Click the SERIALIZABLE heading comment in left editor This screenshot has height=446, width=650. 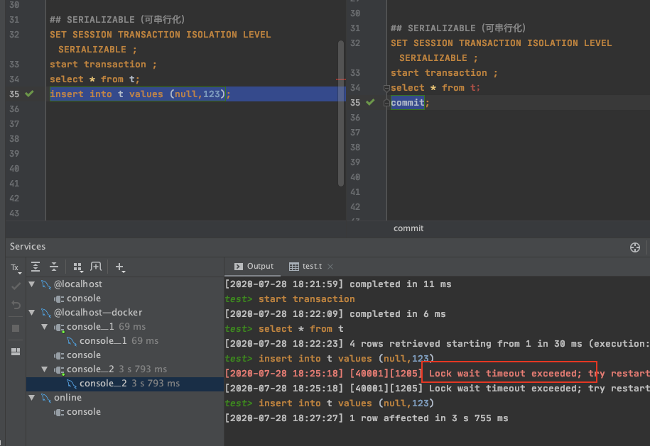[x=117, y=19]
